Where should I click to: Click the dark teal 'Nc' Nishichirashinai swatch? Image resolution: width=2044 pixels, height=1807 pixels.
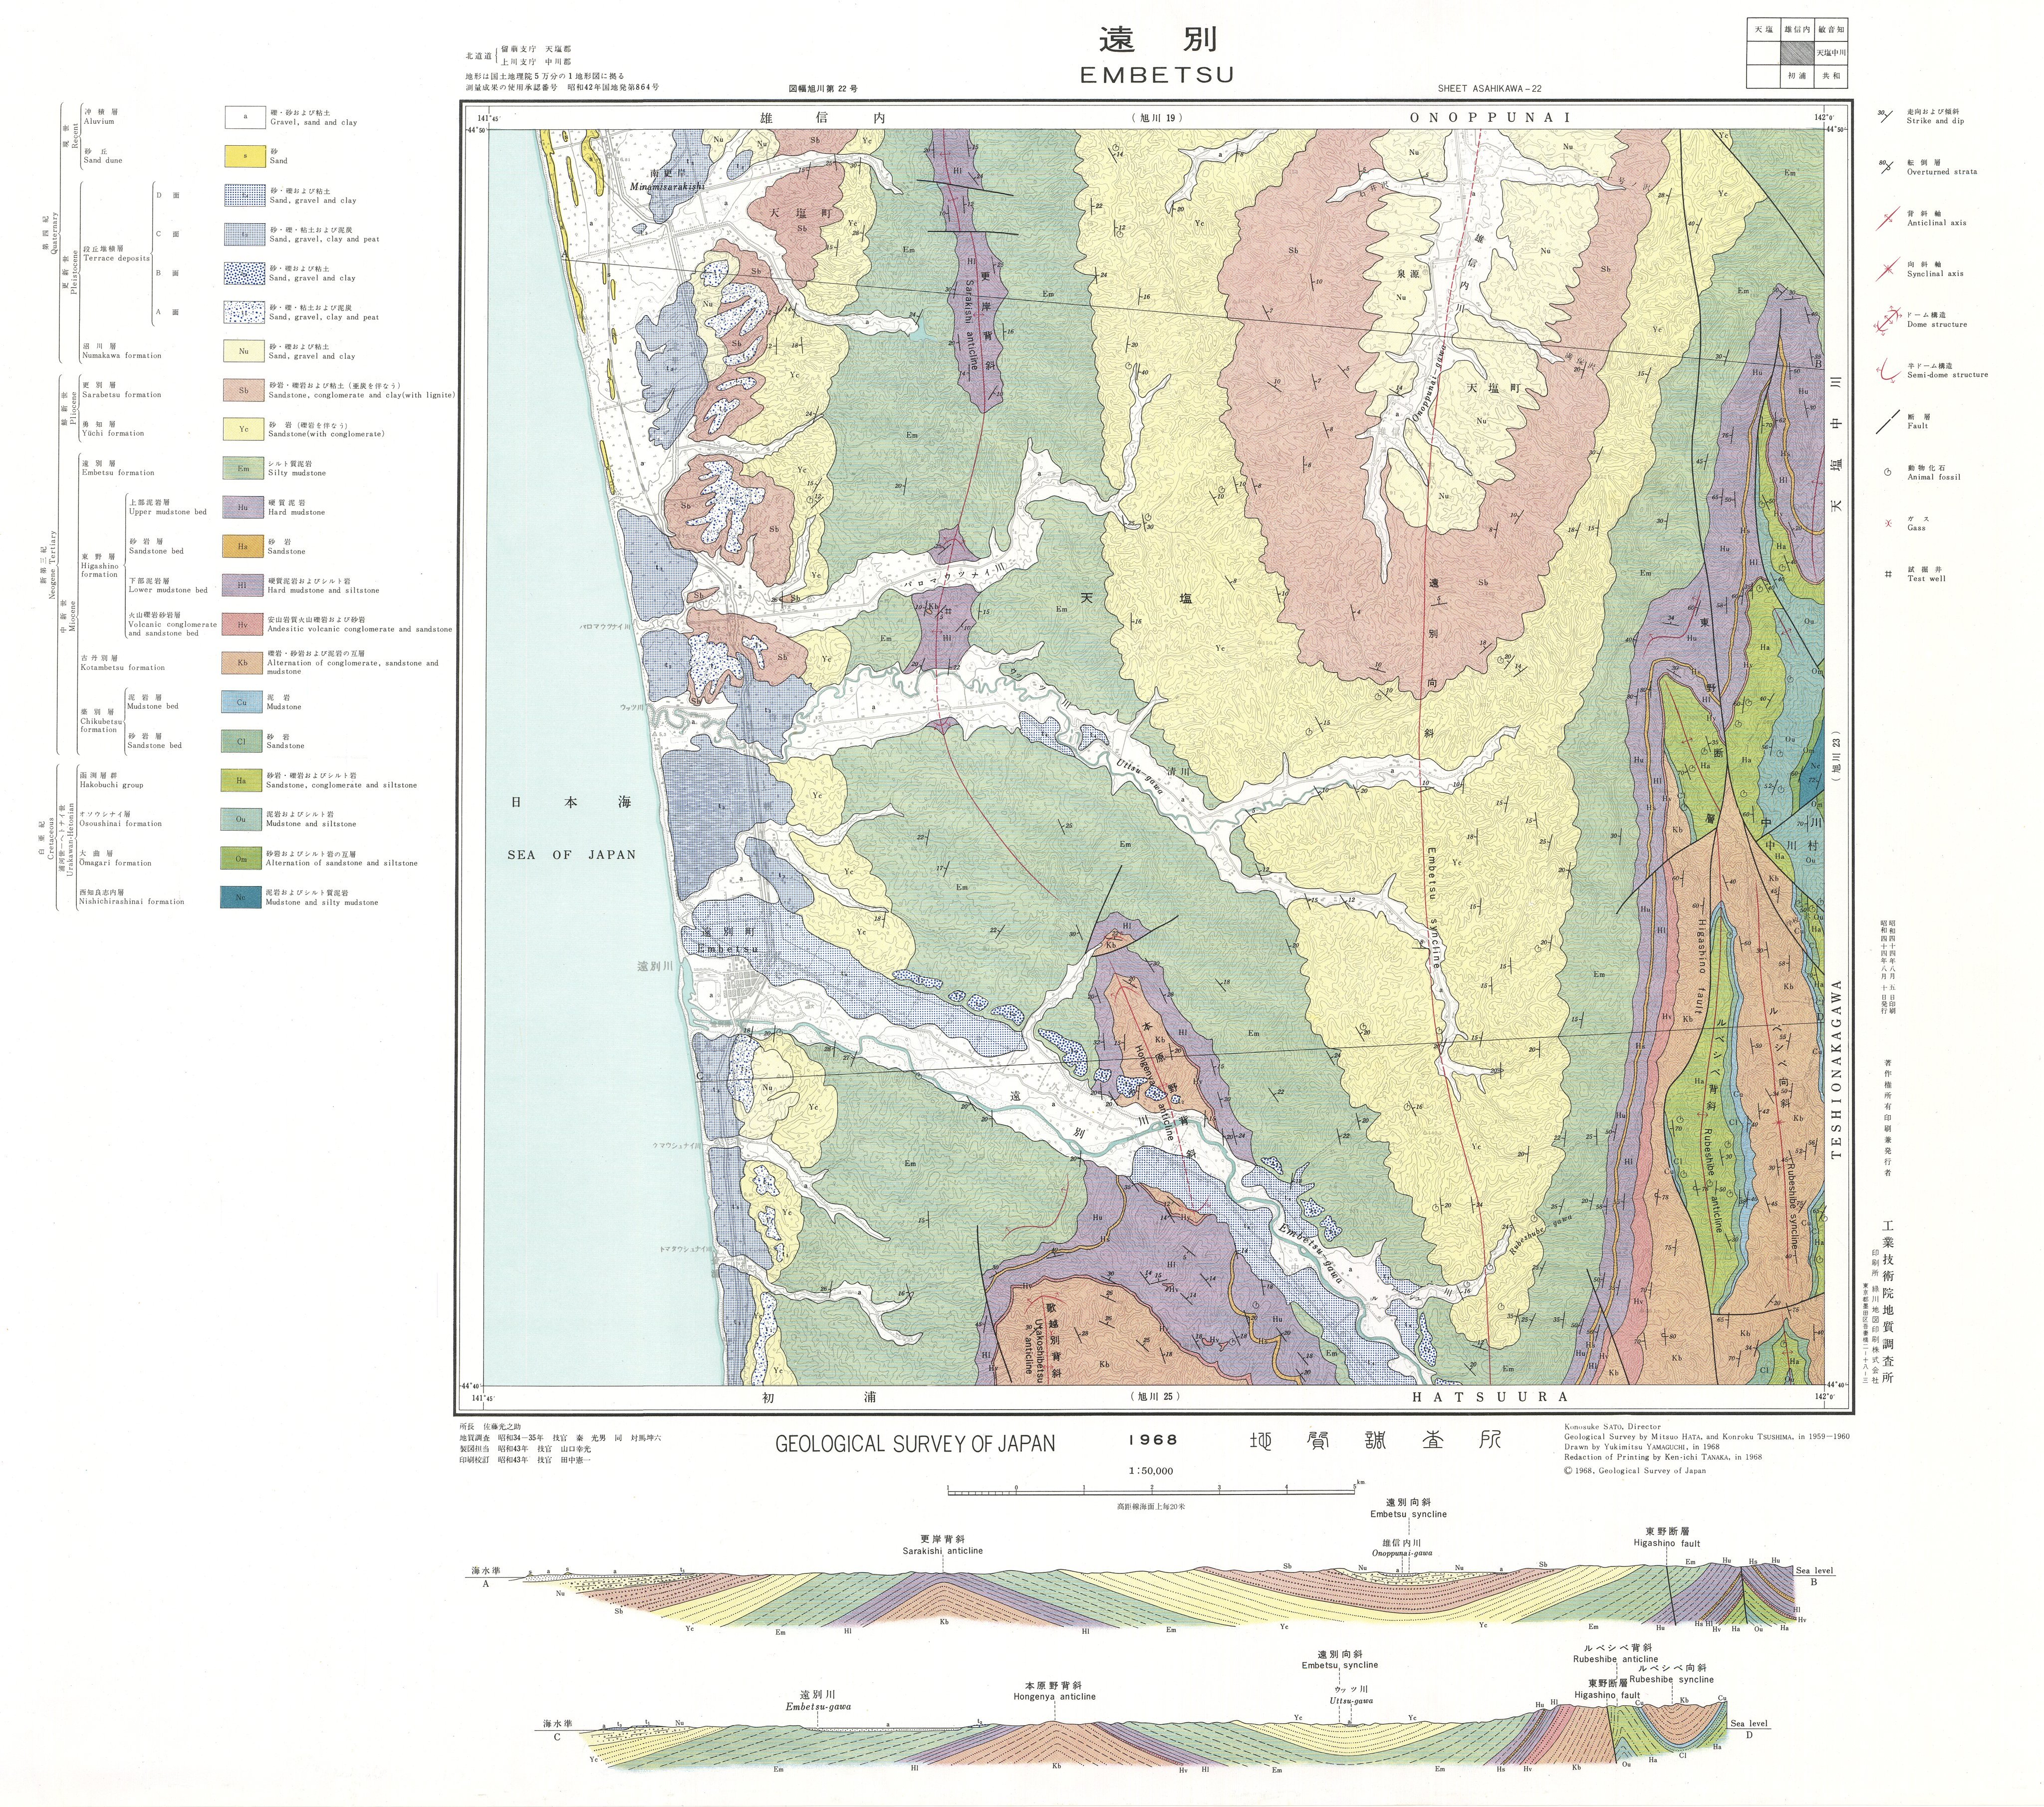pyautogui.click(x=241, y=898)
